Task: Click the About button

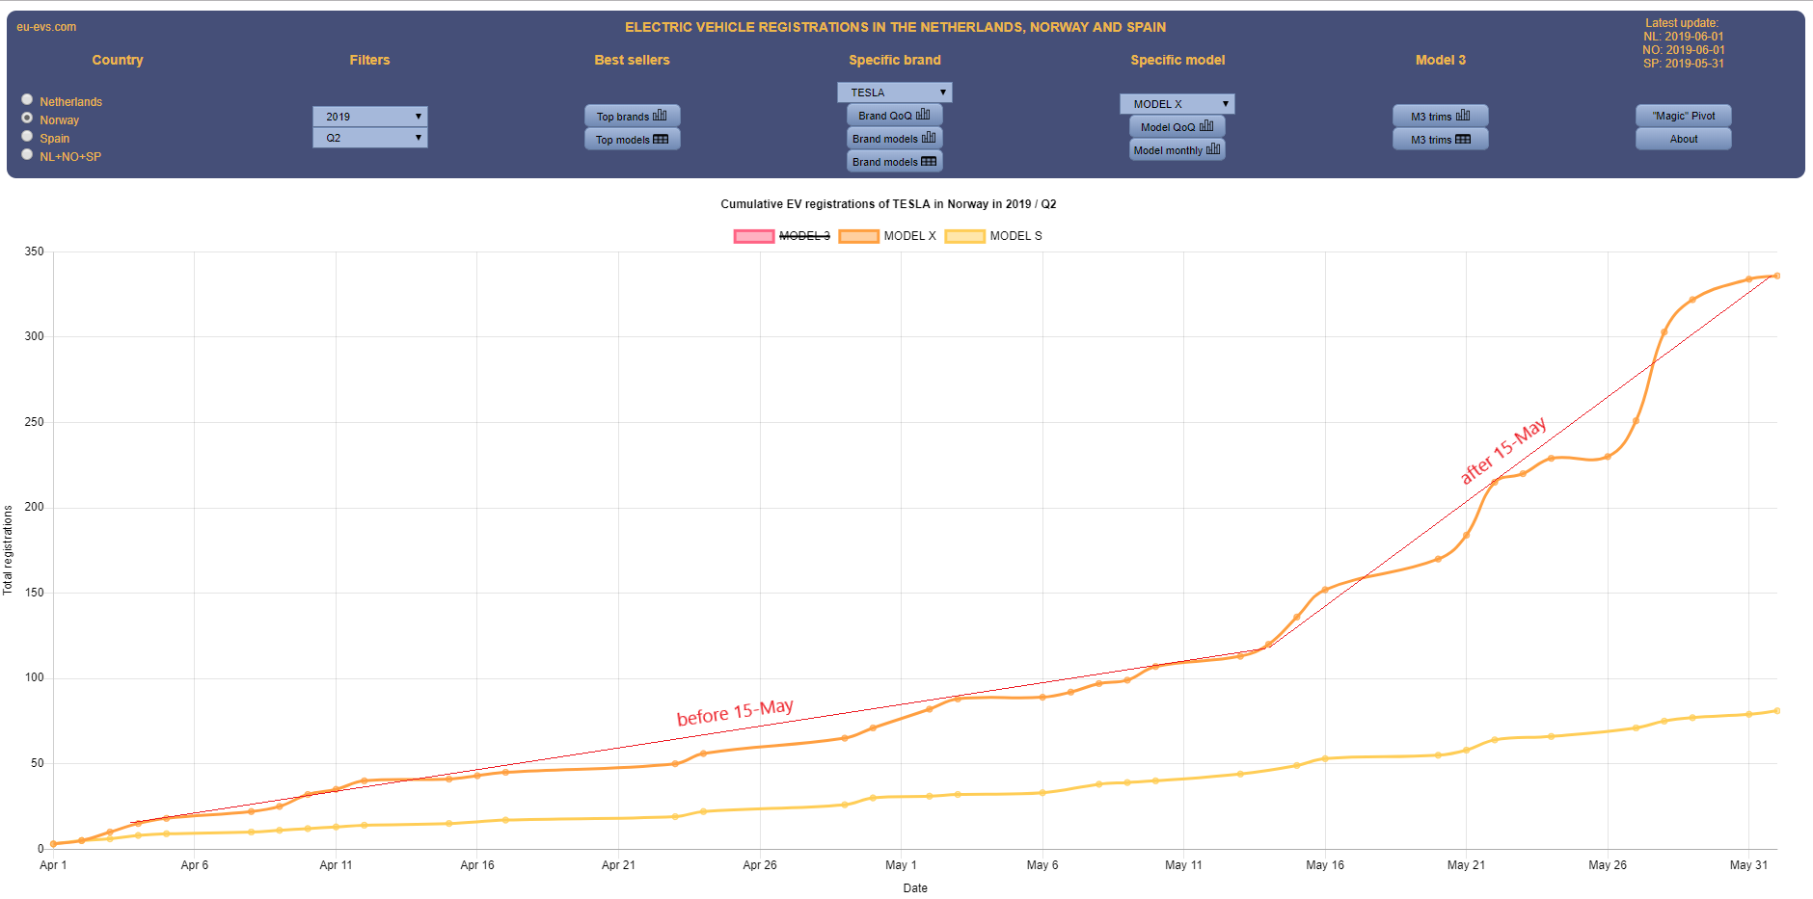Action: 1684,139
